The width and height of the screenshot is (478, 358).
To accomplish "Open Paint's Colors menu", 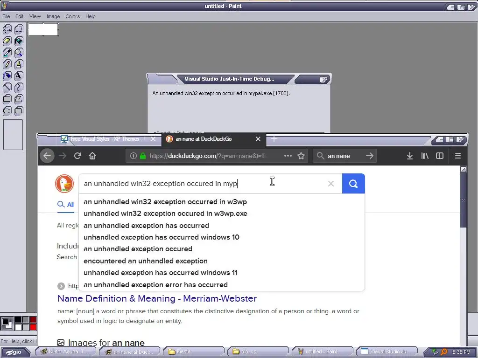I will coord(72,16).
